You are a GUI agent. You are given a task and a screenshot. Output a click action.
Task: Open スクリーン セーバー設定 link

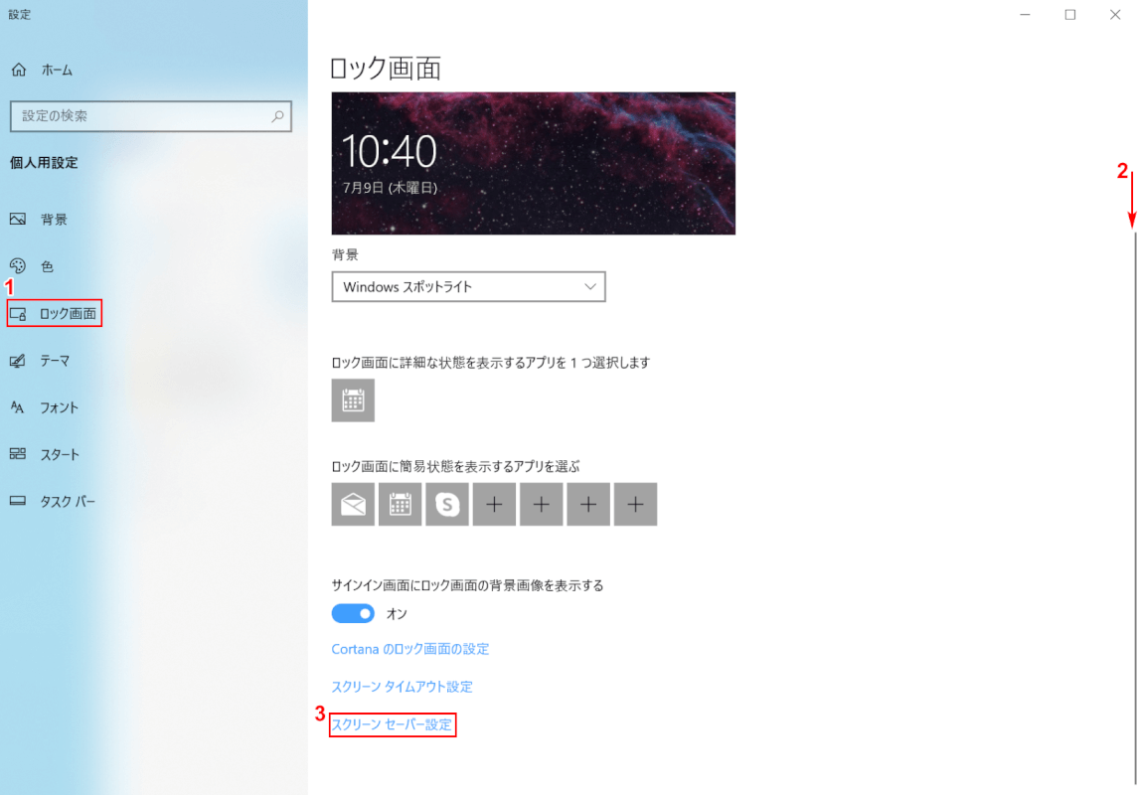(x=393, y=725)
